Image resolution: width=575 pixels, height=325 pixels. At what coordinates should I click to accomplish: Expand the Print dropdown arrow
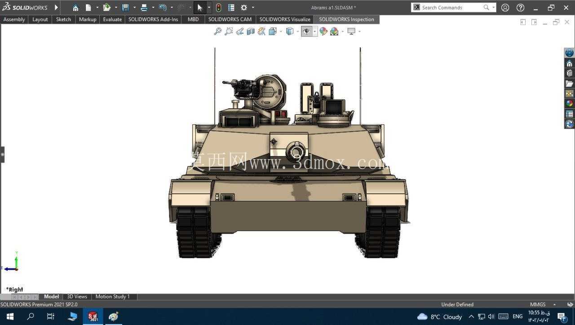click(153, 8)
